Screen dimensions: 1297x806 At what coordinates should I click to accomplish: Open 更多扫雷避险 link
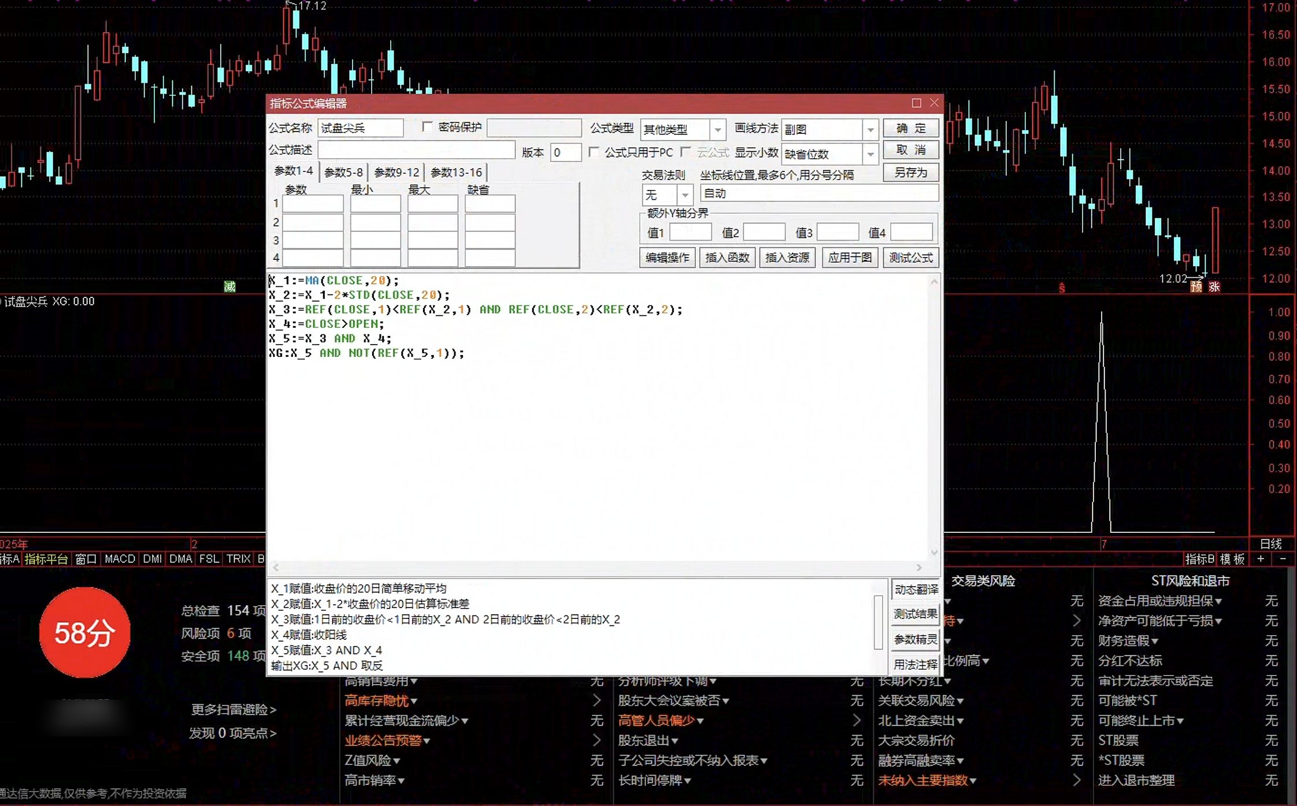(234, 709)
